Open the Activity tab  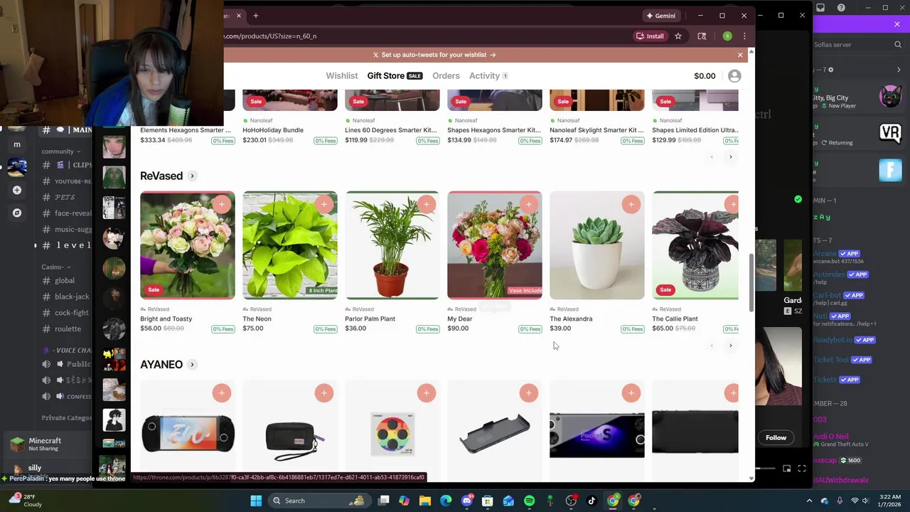tap(488, 76)
